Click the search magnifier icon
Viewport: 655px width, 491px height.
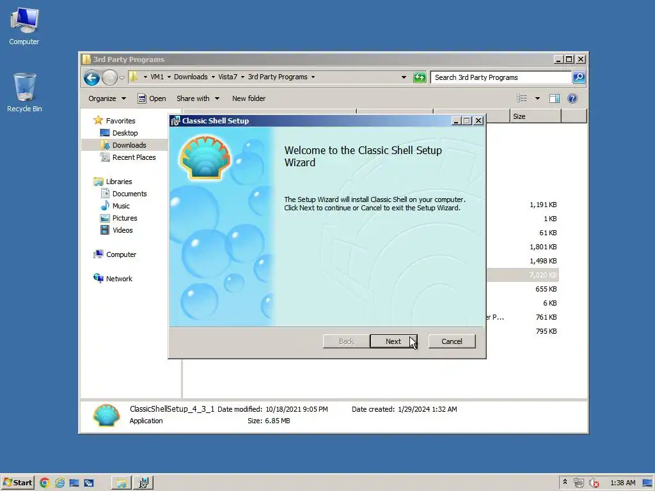coord(579,77)
